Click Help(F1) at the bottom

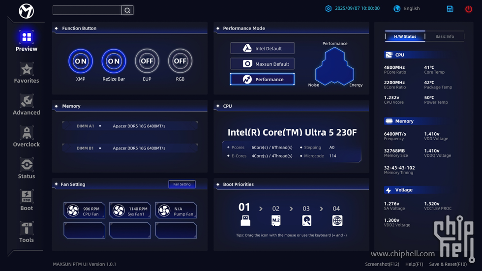click(x=414, y=264)
